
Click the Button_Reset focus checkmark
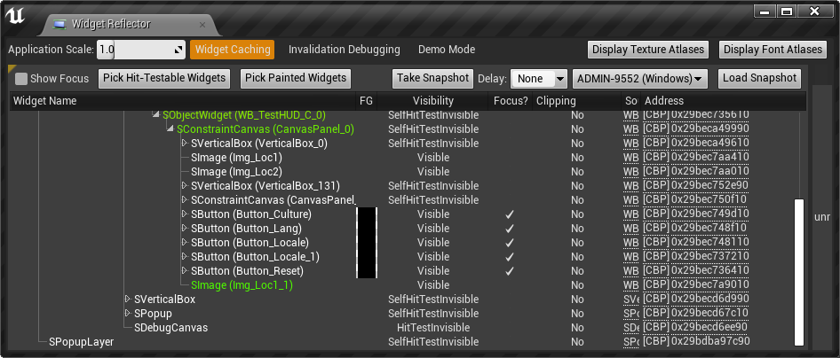point(510,271)
